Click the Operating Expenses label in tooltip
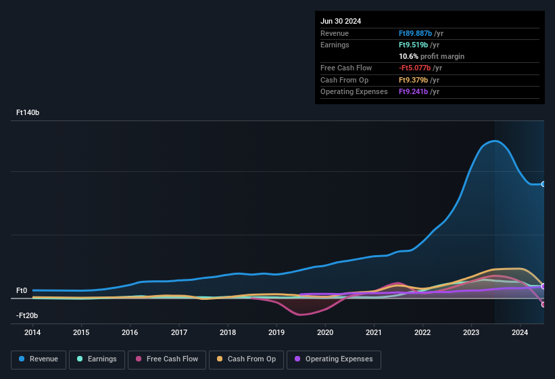555x379 pixels. (x=354, y=91)
